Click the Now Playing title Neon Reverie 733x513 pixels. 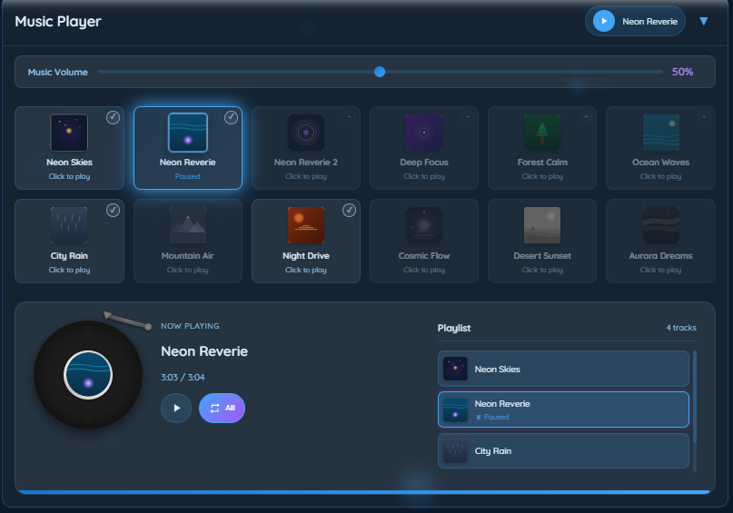click(x=204, y=351)
